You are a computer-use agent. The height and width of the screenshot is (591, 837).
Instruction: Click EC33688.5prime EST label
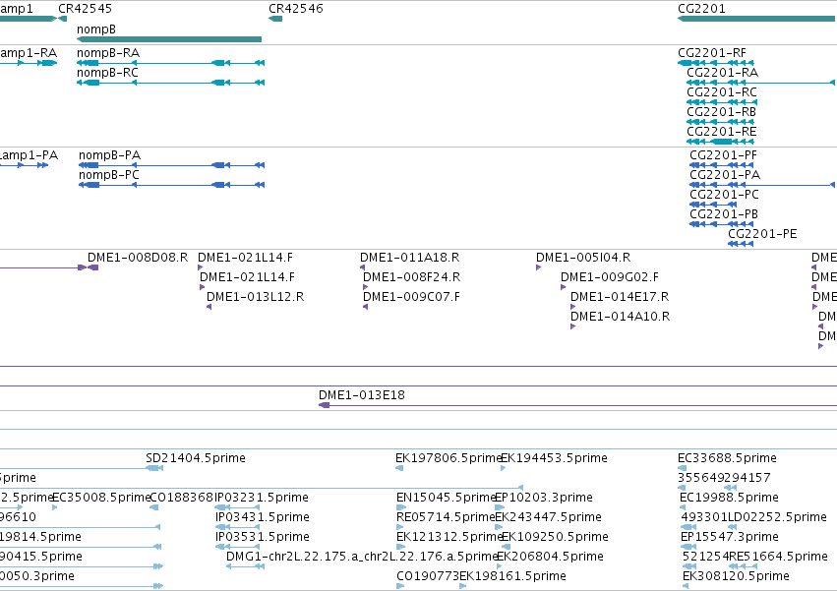(727, 458)
